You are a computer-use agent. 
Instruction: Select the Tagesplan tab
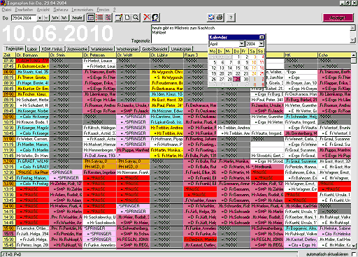click(x=14, y=48)
